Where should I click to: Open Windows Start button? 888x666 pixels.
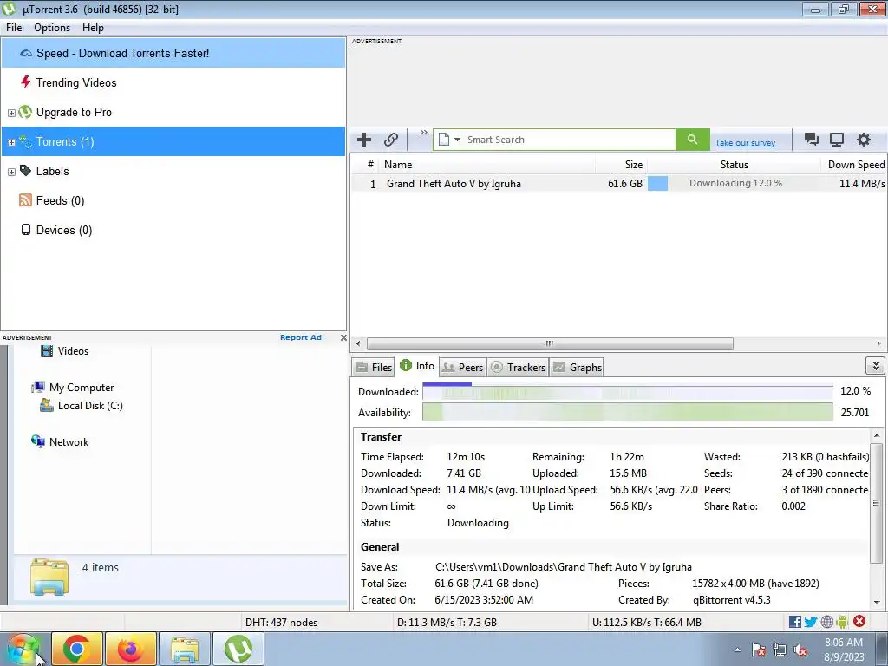tap(23, 649)
